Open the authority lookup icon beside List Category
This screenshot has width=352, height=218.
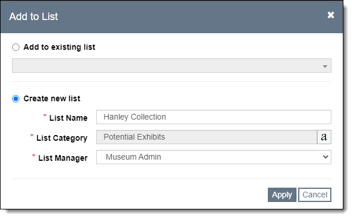click(324, 137)
